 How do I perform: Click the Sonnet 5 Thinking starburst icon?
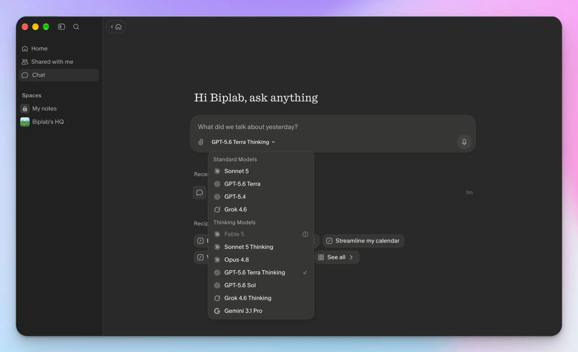point(217,247)
